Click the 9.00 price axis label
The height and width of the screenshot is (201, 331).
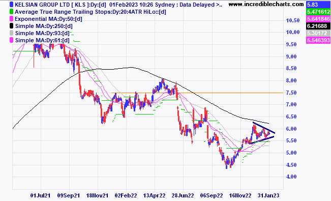(x=291, y=56)
